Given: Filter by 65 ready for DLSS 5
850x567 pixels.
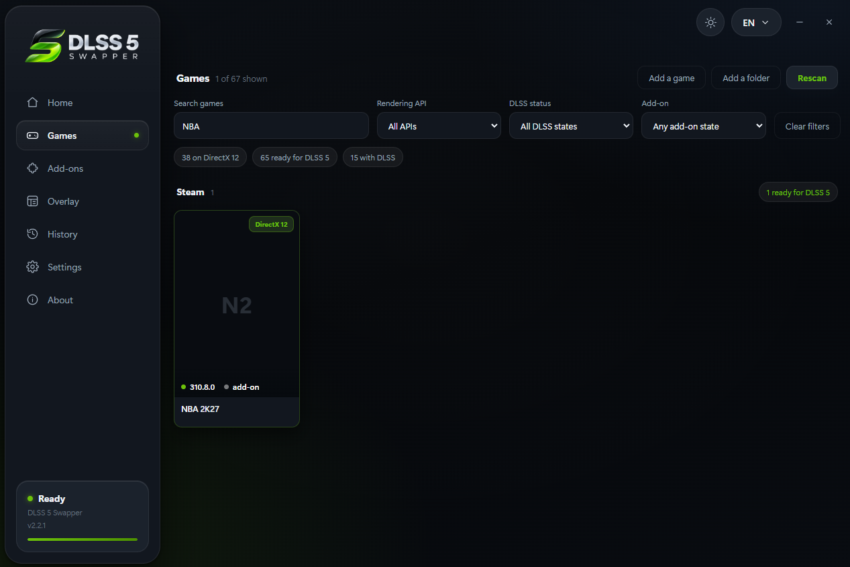Looking at the screenshot, I should click(295, 158).
